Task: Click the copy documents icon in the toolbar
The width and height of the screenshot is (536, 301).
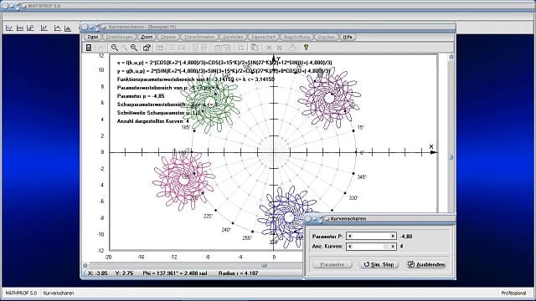Action: (255, 48)
